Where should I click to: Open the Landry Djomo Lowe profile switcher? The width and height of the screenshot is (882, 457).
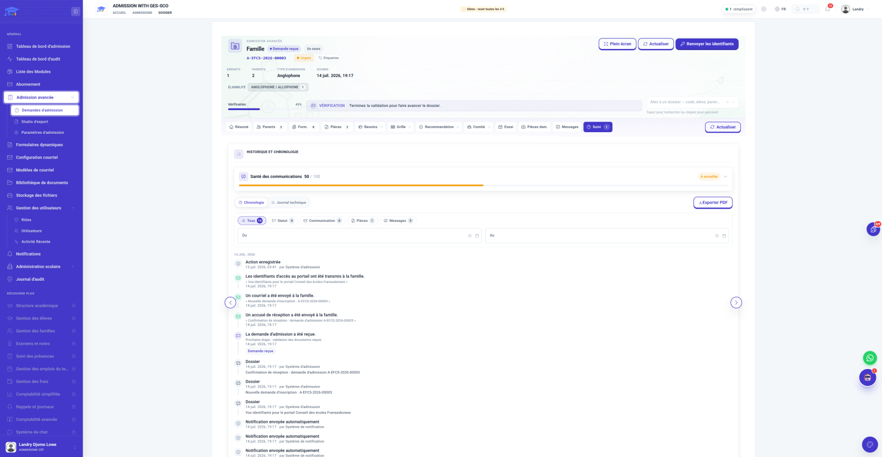click(x=41, y=446)
